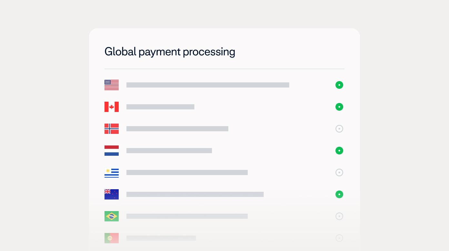
Task: Select the text bar in the Canada row
Action: (160, 107)
